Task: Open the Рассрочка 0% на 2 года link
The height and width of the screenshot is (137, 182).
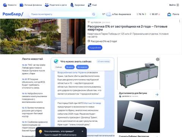Action: [x=104, y=41]
